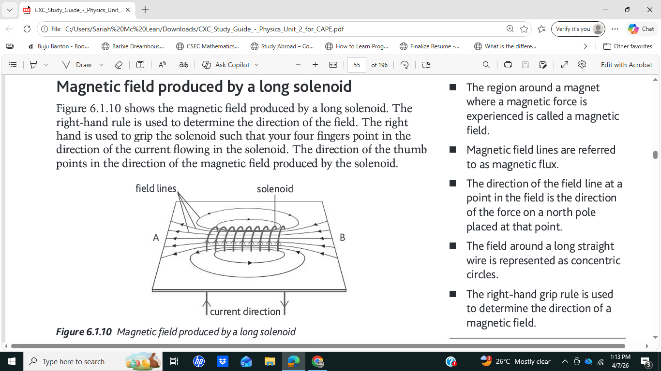Viewport: 661px width, 371px height.
Task: Open the Other favorites folder
Action: (628, 46)
